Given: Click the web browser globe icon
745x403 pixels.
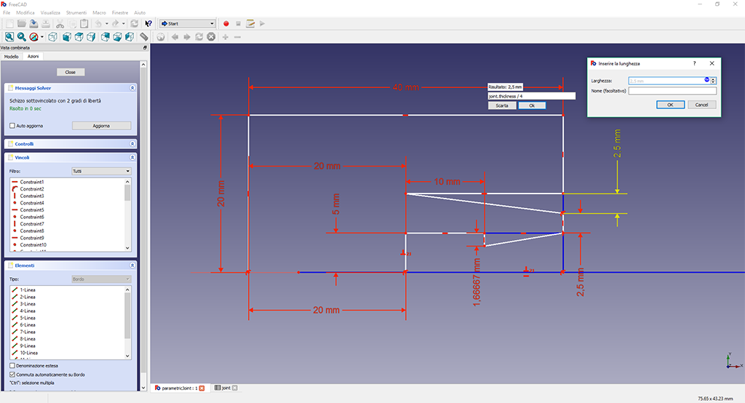Looking at the screenshot, I should [x=161, y=36].
